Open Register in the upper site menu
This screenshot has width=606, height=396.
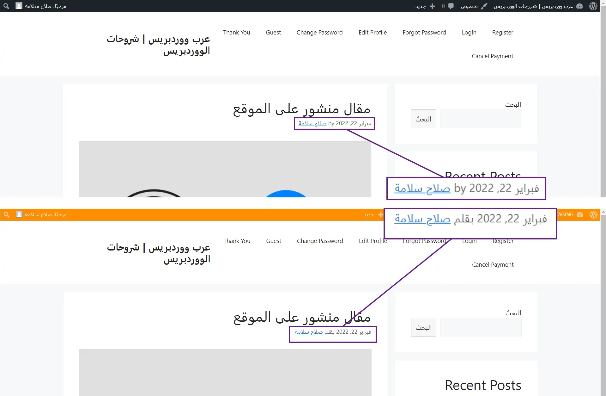(x=502, y=32)
